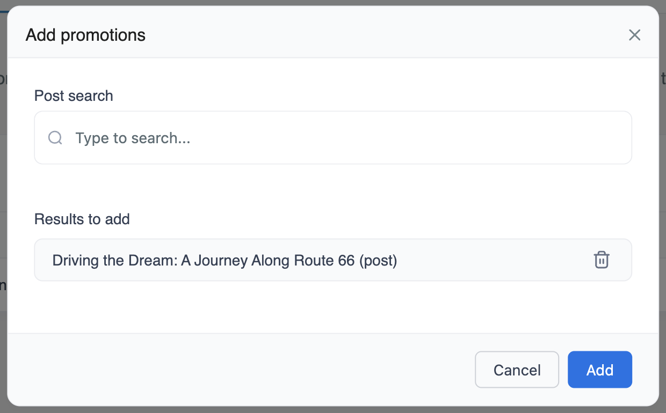Cancel adding promotions
This screenshot has width=666, height=413.
[x=517, y=370]
